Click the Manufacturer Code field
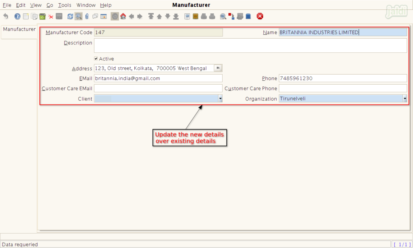Screen dimensions: 413x248 coord(158,32)
